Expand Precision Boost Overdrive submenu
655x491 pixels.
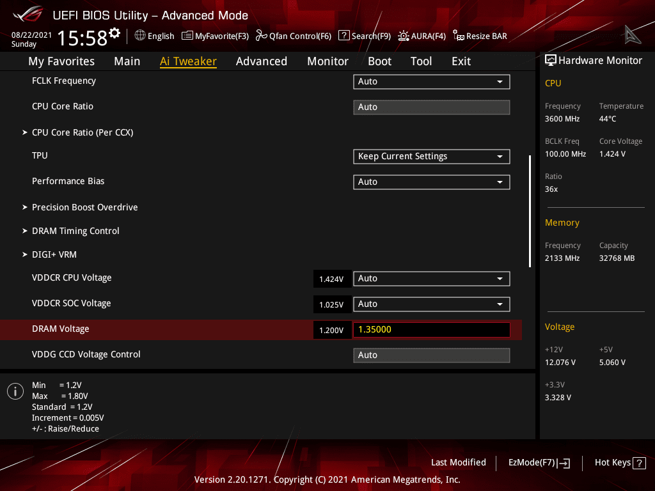tap(84, 207)
